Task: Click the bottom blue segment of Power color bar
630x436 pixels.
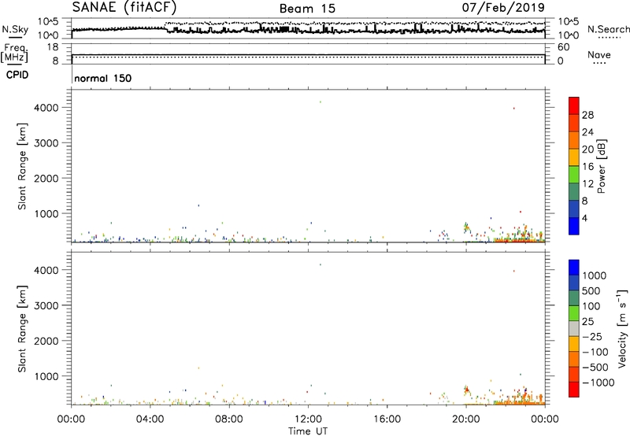Action: [574, 226]
